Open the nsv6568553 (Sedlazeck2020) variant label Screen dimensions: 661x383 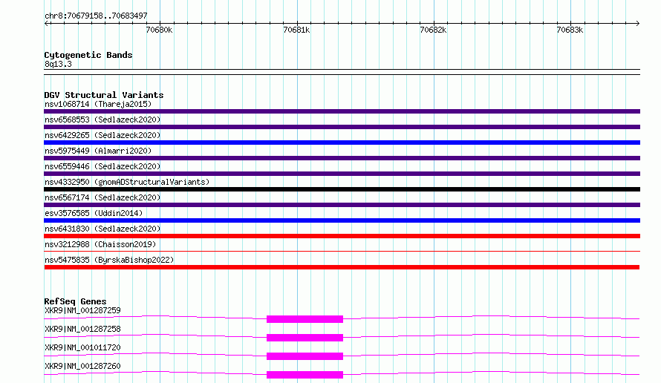pos(102,120)
